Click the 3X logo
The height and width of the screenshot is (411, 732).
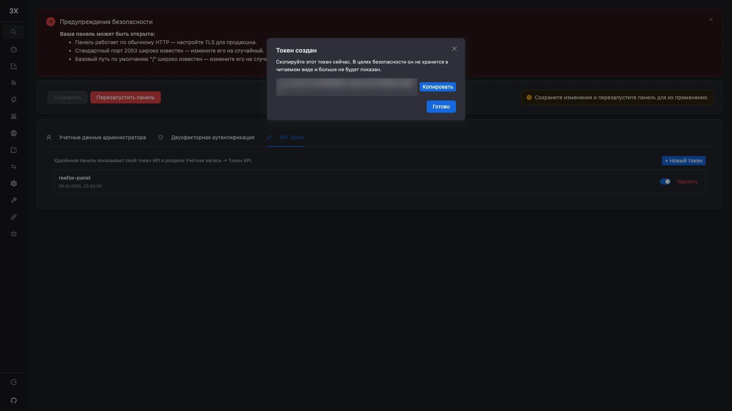14,11
